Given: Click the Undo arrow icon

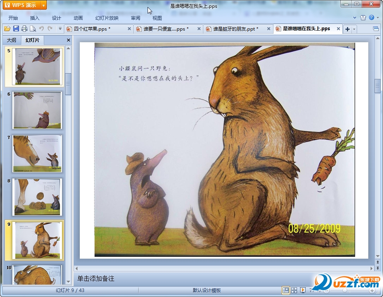Looking at the screenshot, I should click(x=42, y=29).
